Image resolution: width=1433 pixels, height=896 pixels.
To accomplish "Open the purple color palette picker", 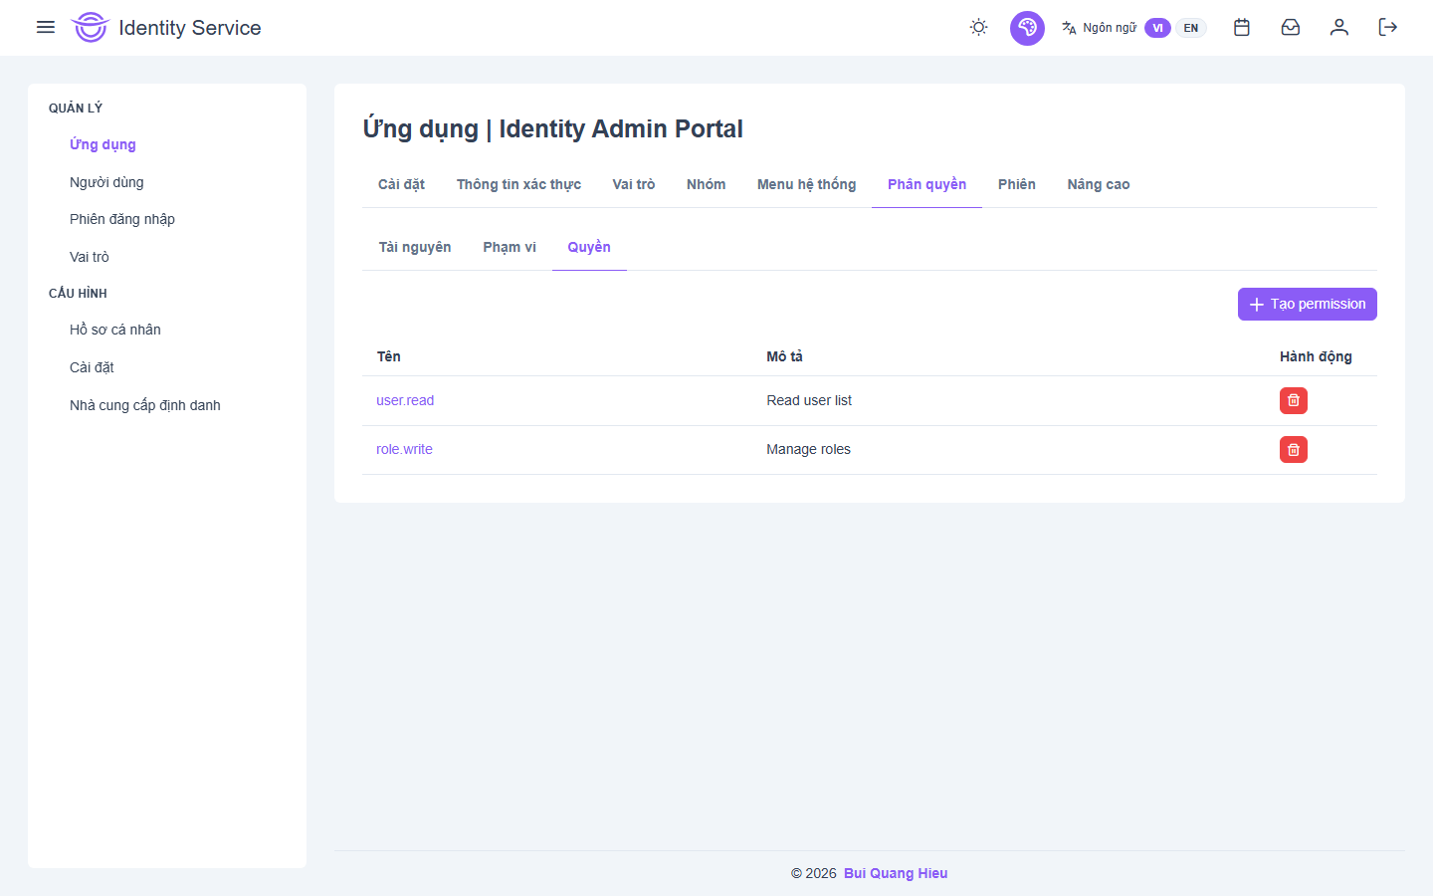I will coord(1027,28).
